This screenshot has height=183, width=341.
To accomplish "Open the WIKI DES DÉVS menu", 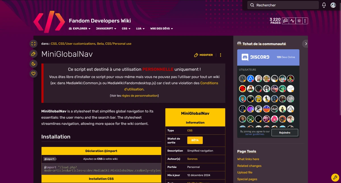I will (161, 28).
